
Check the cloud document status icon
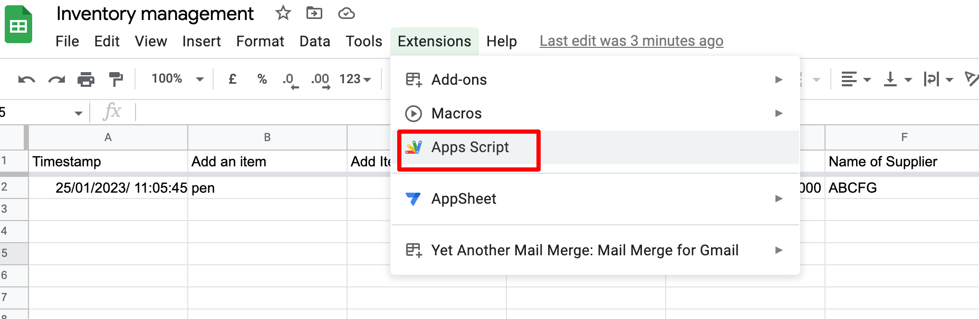pos(346,13)
